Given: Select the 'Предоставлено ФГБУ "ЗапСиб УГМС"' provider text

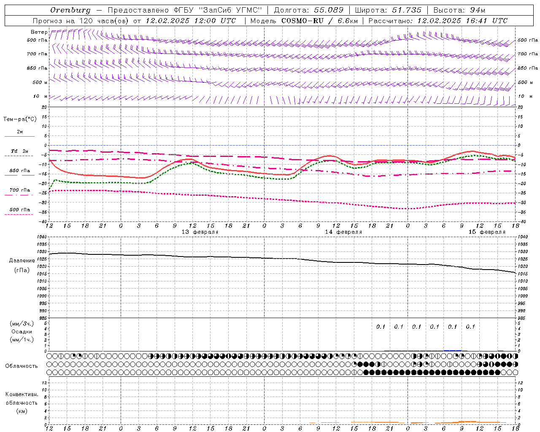Looking at the screenshot, I should point(185,10).
